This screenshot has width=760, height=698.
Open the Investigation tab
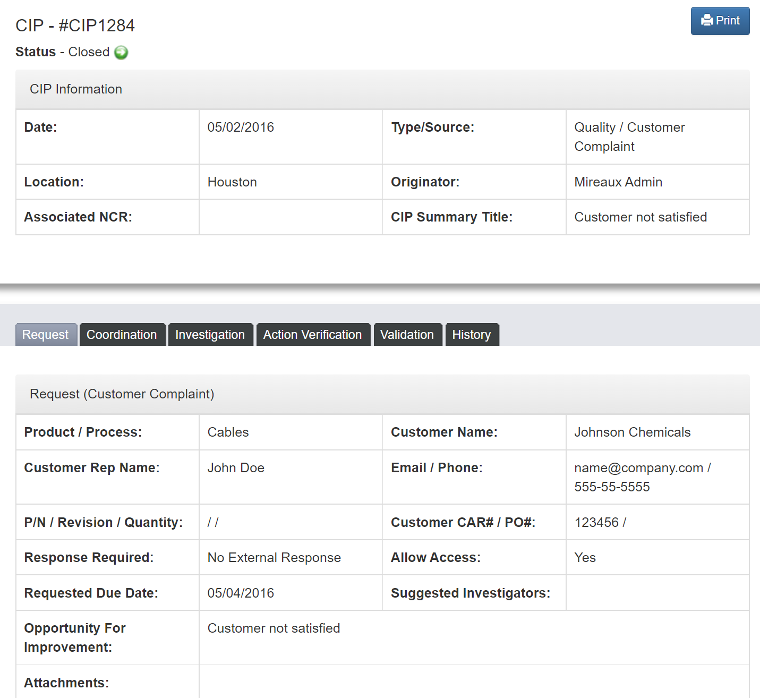(210, 334)
